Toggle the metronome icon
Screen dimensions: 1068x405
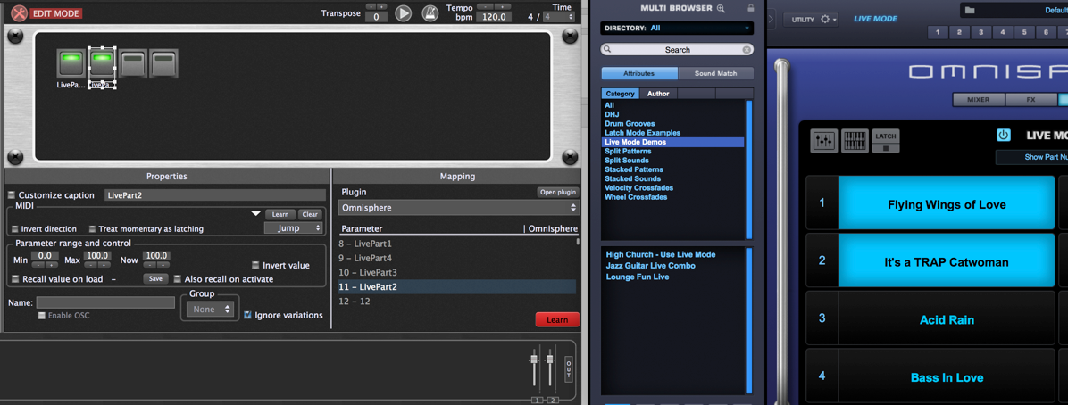430,12
